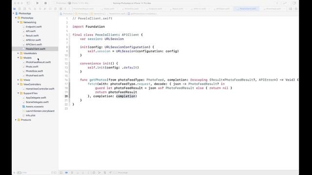Image resolution: width=312 pixels, height=175 pixels.
Task: Click Step Into in debug bar
Action: click(83, 173)
